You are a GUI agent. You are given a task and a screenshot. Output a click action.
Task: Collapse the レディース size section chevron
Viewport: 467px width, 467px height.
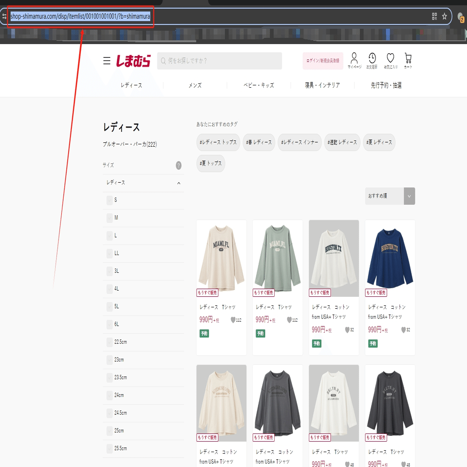[x=179, y=183]
